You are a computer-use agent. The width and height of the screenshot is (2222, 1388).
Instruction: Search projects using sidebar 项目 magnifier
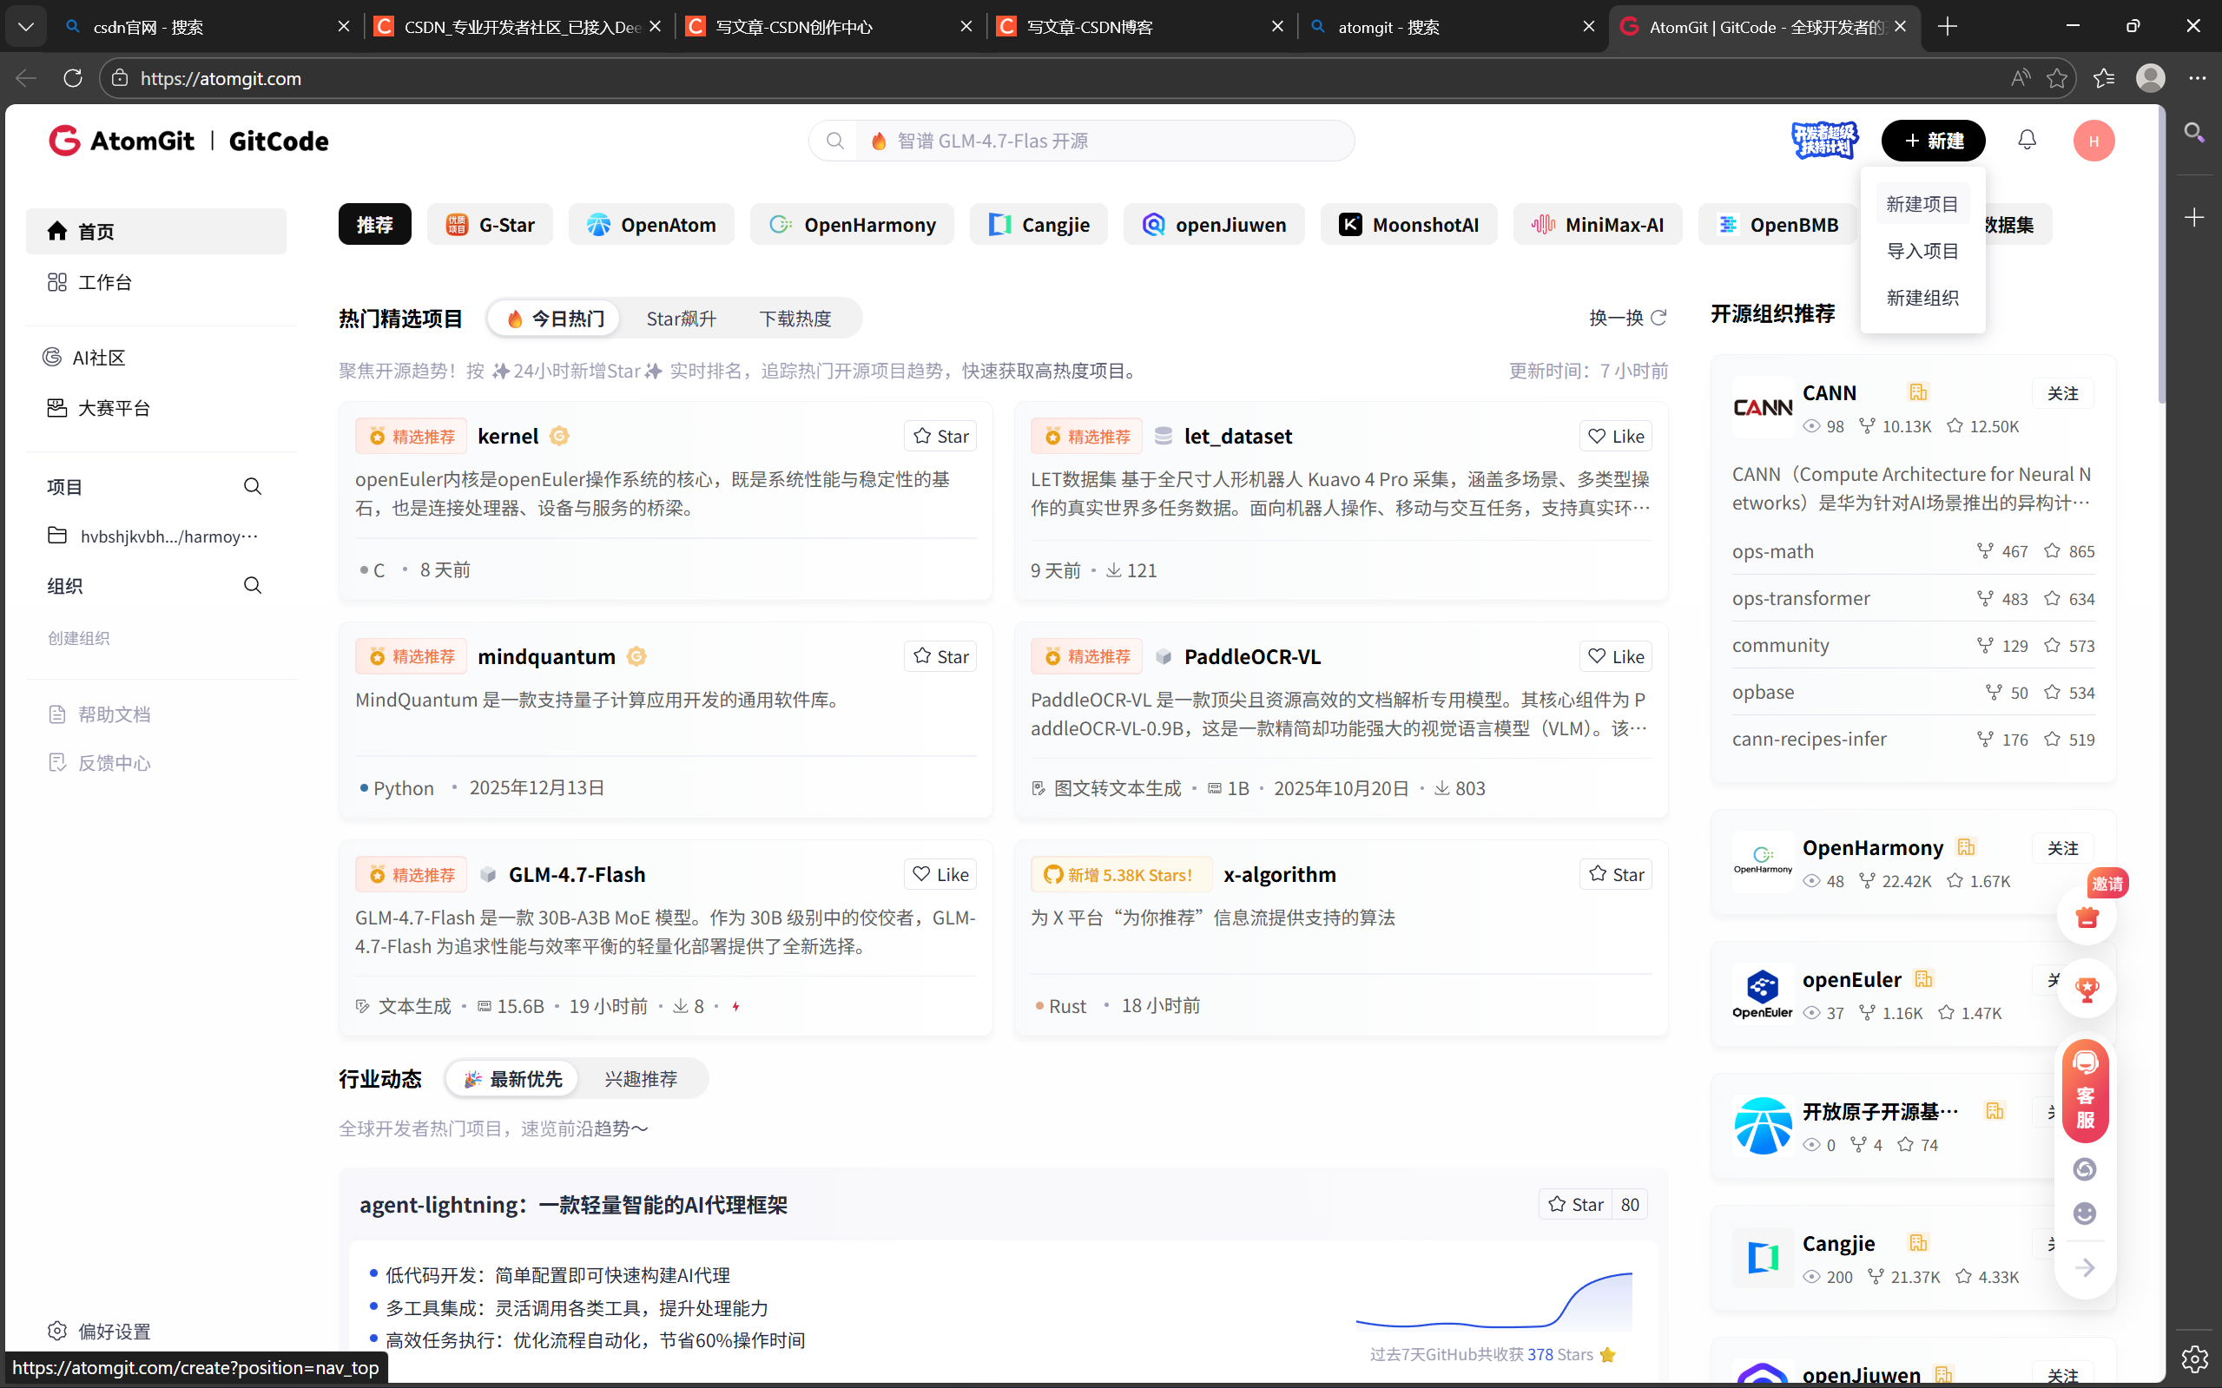click(253, 486)
